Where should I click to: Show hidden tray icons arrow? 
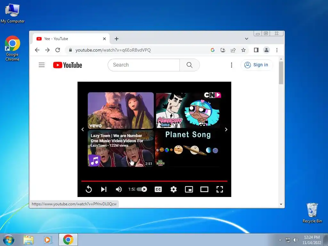click(280, 240)
